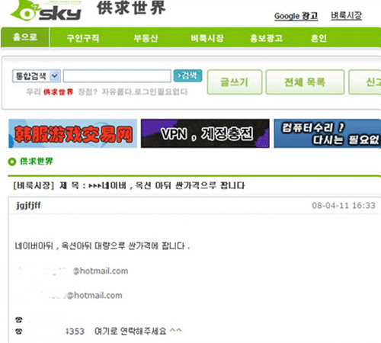Go to 구인구직 jobs menu
381x343 pixels.
[83, 38]
